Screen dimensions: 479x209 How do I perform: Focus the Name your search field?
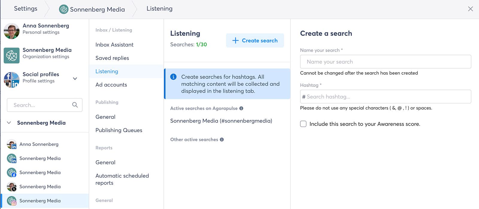pos(386,62)
